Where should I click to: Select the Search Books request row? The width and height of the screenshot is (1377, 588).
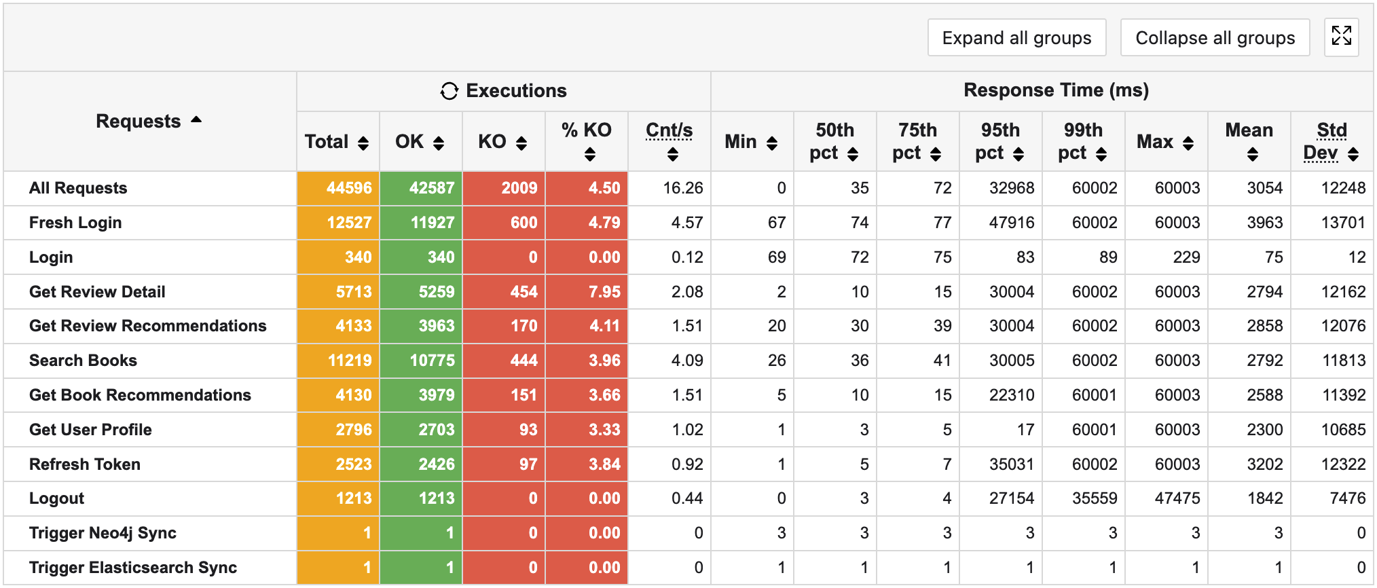pos(83,361)
